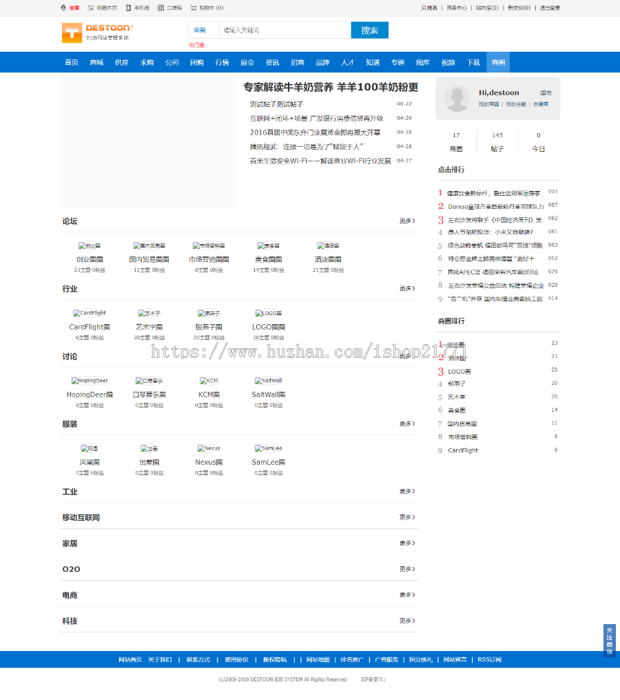The image size is (620, 700).
Task: Click the LOGO圈 group image
Action: 269,313
